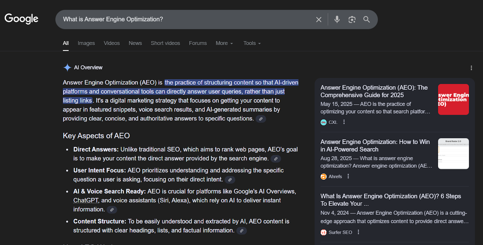Expand the More search filters dropdown
Screen dimensions: 483x245
point(224,43)
